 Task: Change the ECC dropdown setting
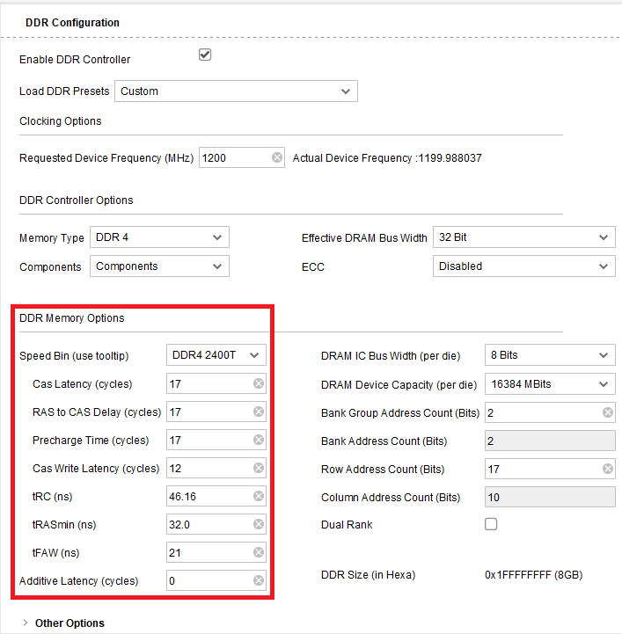point(524,266)
